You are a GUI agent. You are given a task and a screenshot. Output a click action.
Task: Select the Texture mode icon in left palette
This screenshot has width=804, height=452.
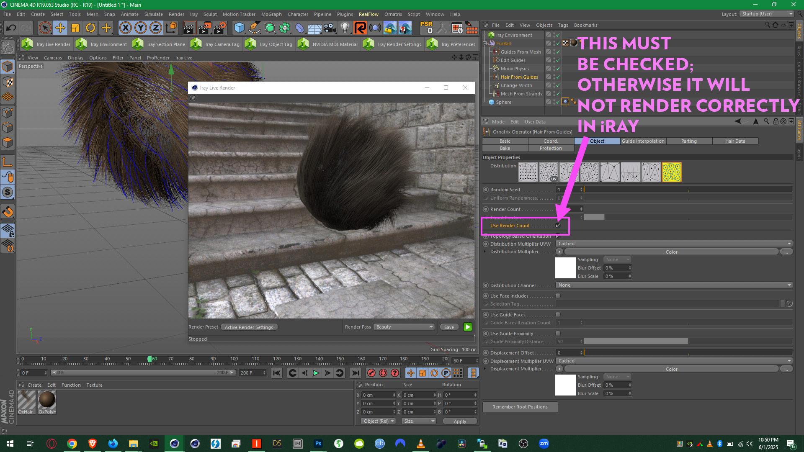click(x=8, y=82)
